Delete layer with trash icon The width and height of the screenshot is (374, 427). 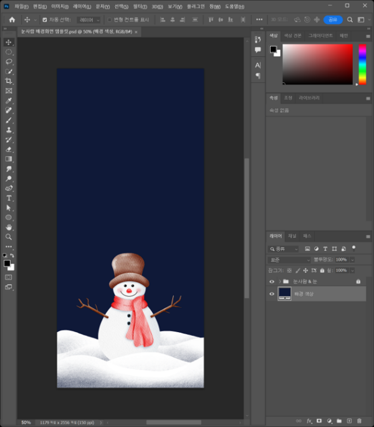click(359, 421)
